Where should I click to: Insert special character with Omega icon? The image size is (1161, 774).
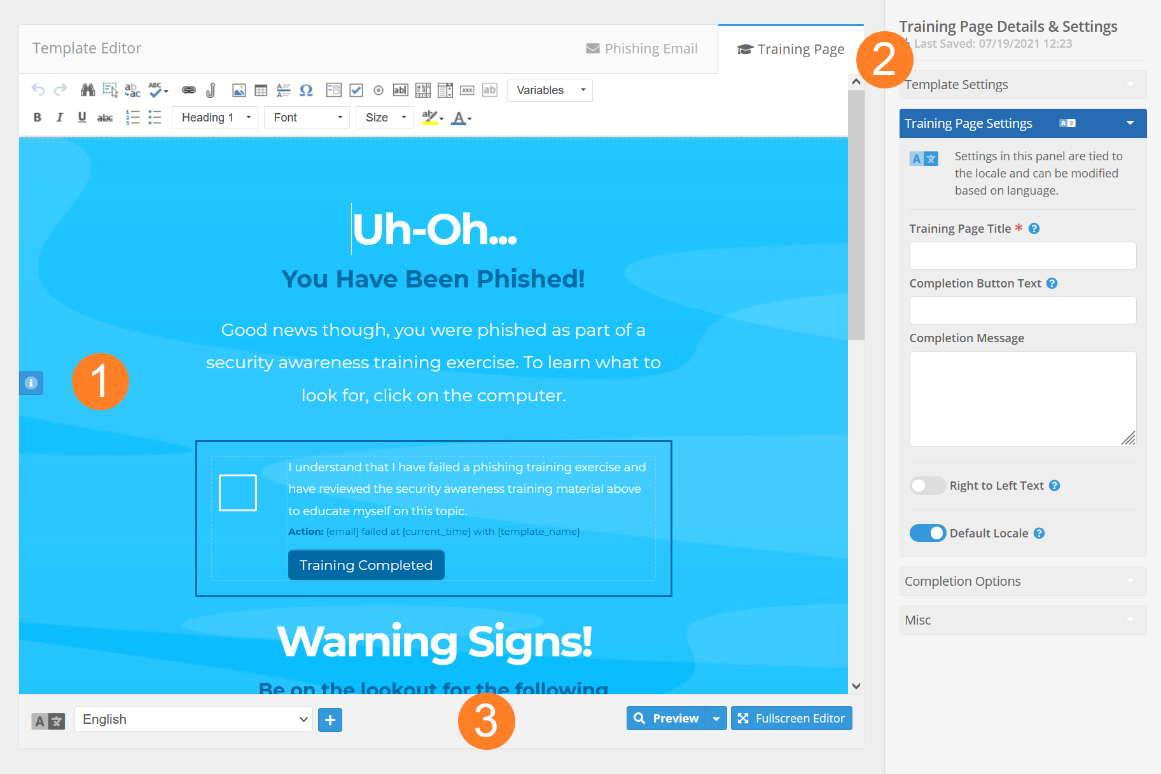pos(306,90)
